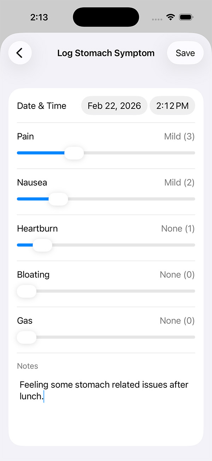This screenshot has width=212, height=461.
Task: Select the None (0) Gas rating label
Action: [177, 320]
